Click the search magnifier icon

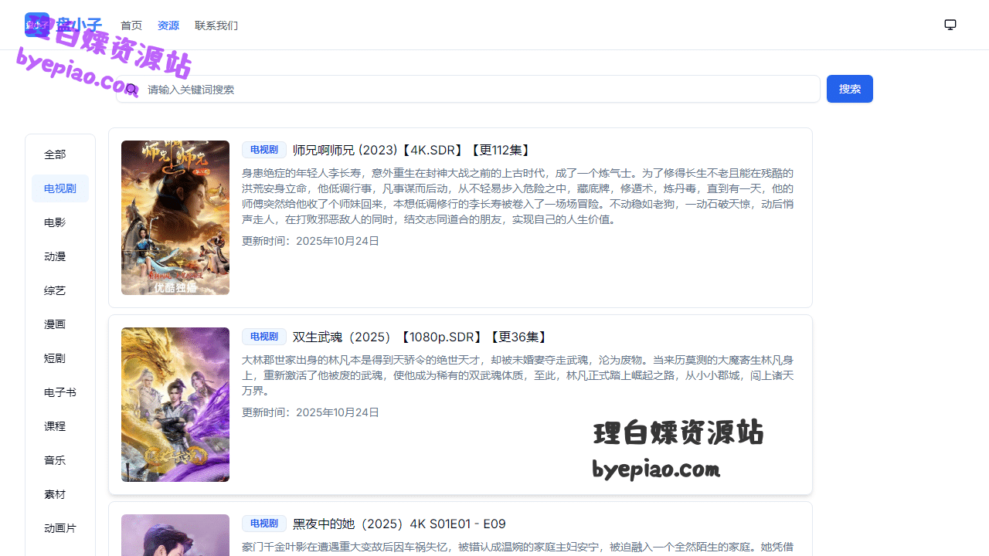pyautogui.click(x=131, y=90)
